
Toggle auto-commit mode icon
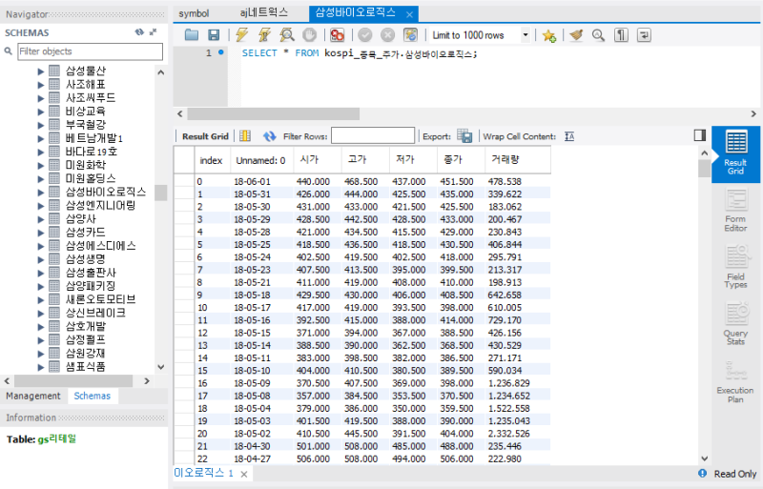(x=410, y=35)
